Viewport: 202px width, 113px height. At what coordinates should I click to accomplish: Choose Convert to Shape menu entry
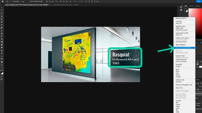click(x=181, y=61)
